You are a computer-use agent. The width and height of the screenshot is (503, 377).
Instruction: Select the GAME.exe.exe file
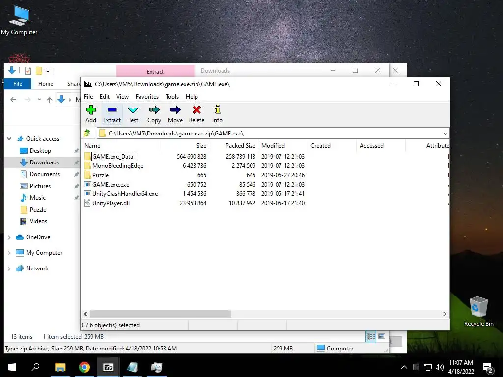pos(111,185)
